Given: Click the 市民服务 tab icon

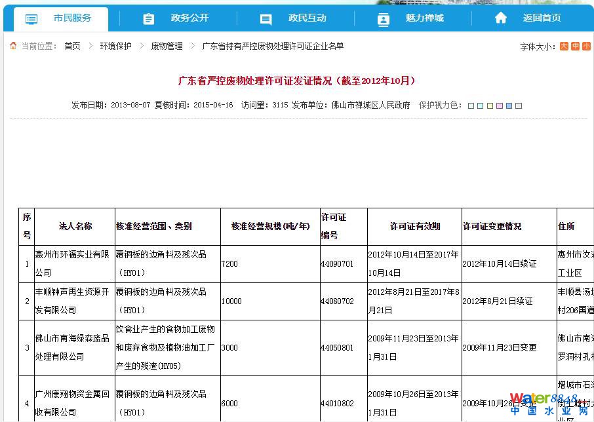Looking at the screenshot, I should (x=31, y=19).
